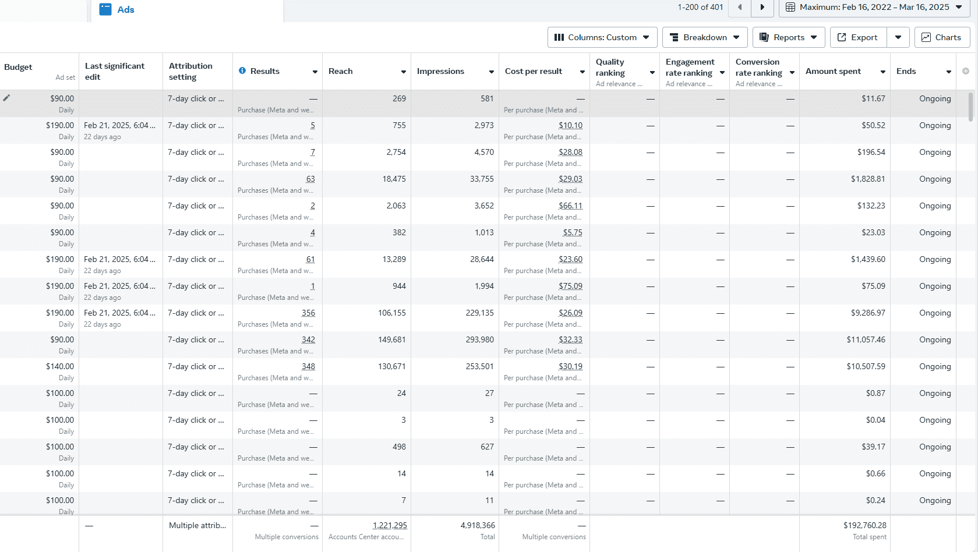Image resolution: width=978 pixels, height=552 pixels.
Task: Go to previous page of results
Action: pyautogui.click(x=740, y=8)
